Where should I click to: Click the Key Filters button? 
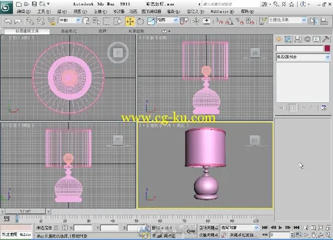point(243,235)
